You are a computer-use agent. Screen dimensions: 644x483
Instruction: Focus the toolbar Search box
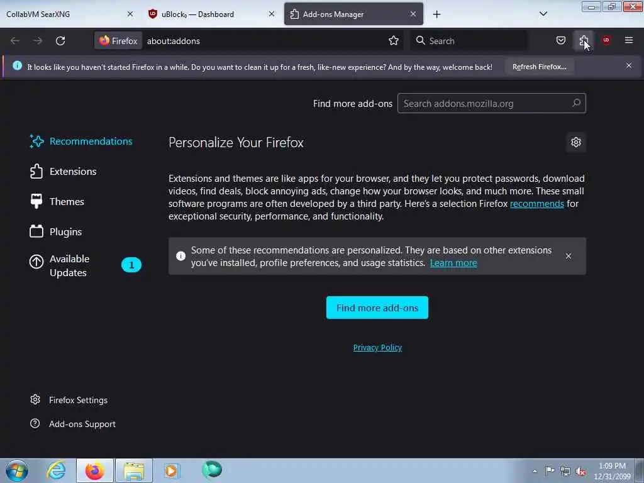point(469,41)
